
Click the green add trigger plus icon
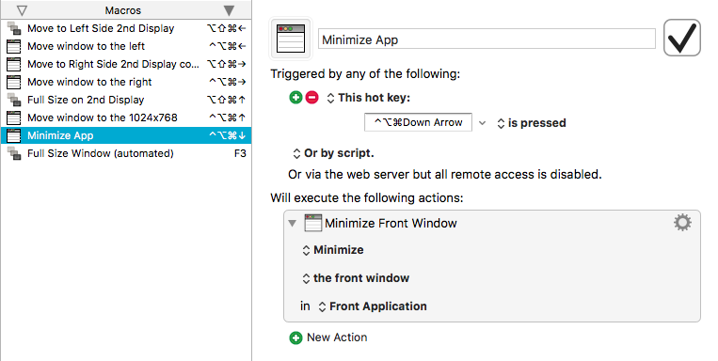pyautogui.click(x=295, y=98)
